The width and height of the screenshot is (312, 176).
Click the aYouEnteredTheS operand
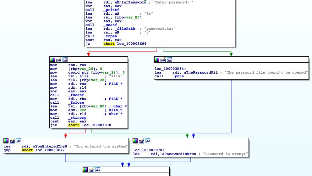(x=50, y=147)
